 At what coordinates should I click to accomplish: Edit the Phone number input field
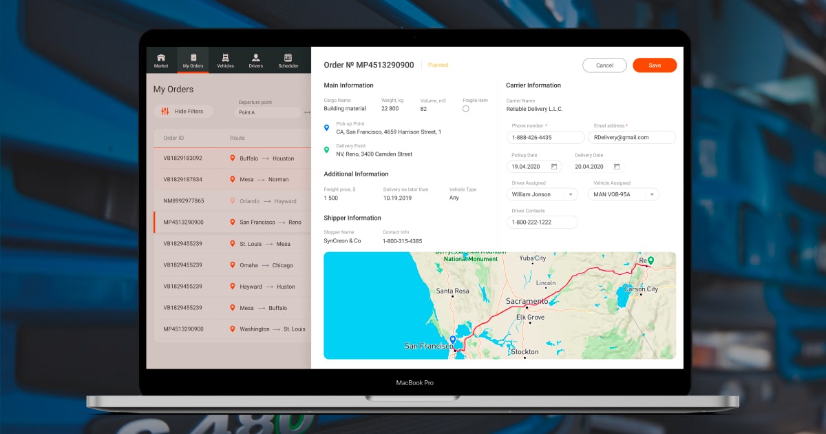coord(546,137)
